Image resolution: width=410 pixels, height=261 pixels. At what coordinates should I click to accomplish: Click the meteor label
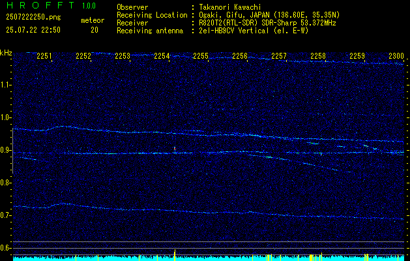93,20
